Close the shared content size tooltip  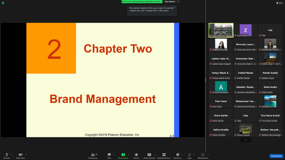[x=175, y=7]
